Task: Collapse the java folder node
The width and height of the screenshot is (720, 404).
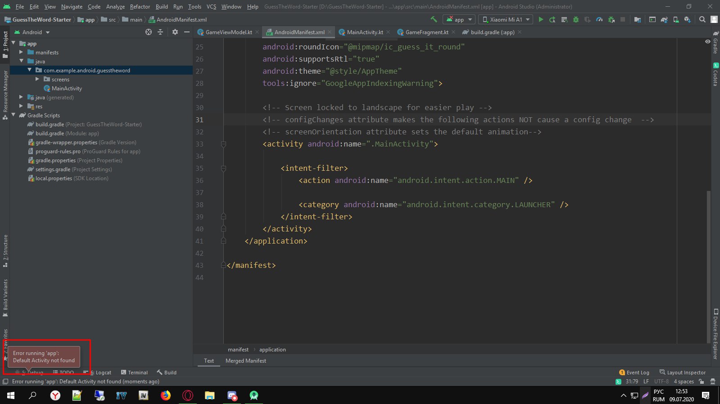Action: click(21, 61)
